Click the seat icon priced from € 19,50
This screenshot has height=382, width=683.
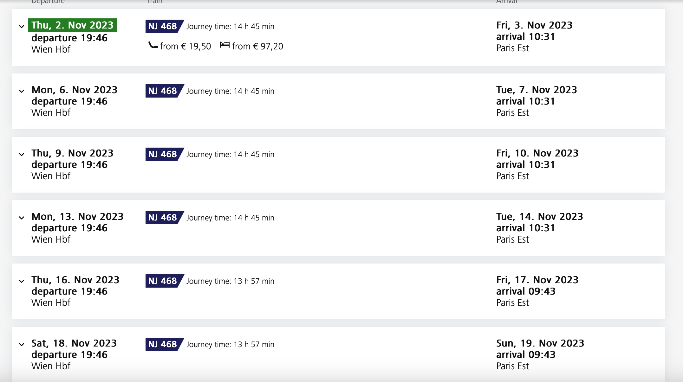[153, 45]
